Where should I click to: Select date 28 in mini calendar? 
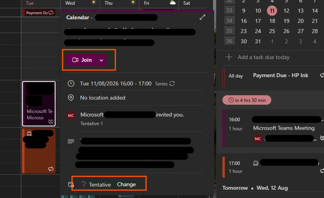click(315, 31)
